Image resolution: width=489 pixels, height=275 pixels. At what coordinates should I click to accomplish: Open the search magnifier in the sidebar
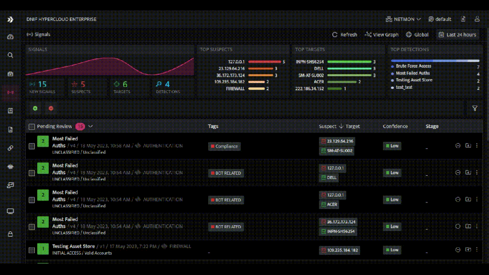tap(11, 55)
